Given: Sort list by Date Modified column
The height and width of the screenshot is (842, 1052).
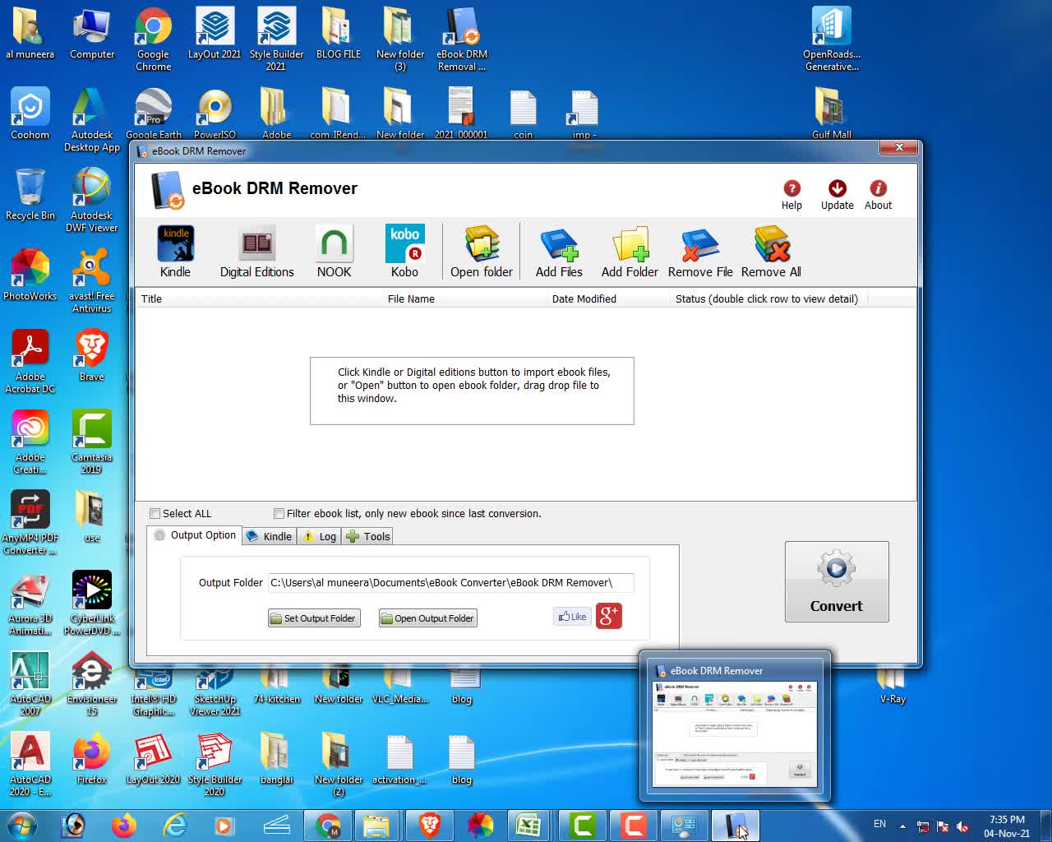Looking at the screenshot, I should pyautogui.click(x=609, y=298).
